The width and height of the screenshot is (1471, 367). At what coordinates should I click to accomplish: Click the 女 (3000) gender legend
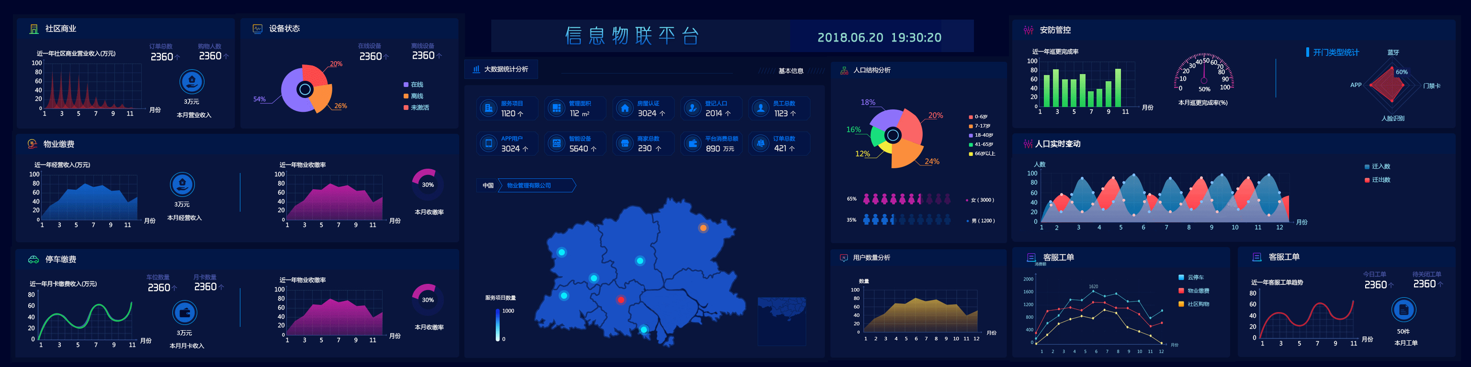pos(980,200)
